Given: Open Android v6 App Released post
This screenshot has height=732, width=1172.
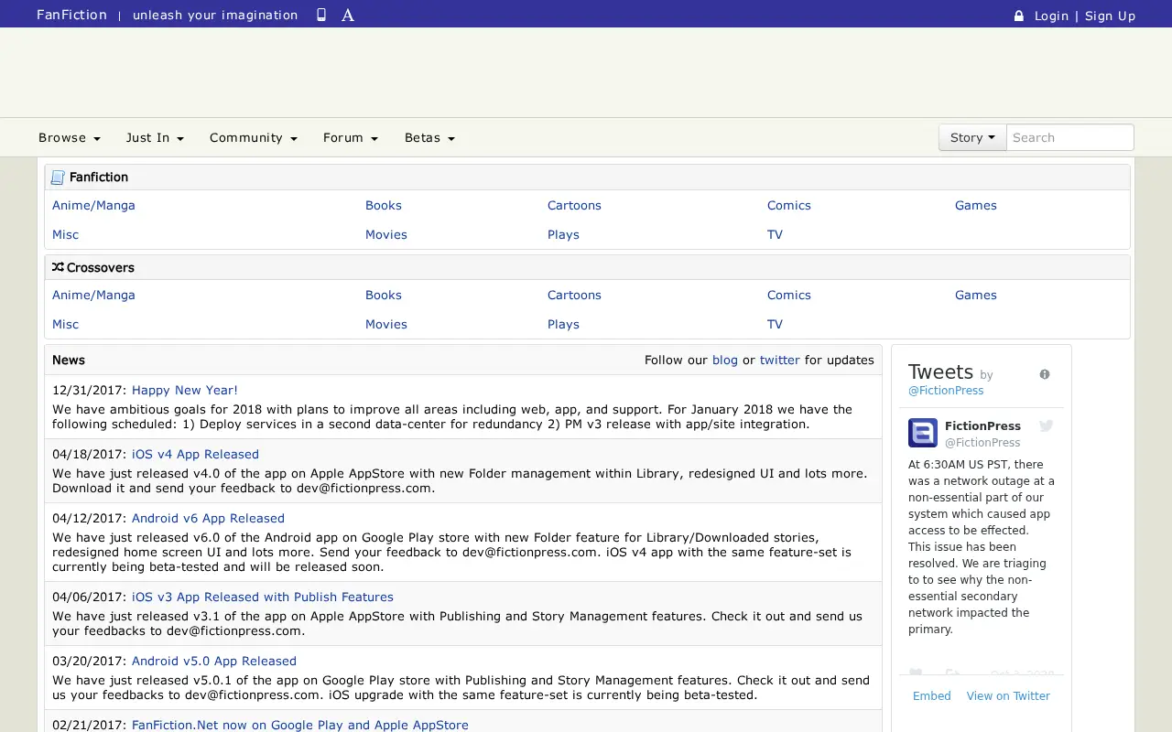Looking at the screenshot, I should pos(208,518).
